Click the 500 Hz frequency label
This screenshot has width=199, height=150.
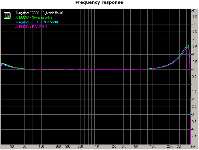point(80,147)
